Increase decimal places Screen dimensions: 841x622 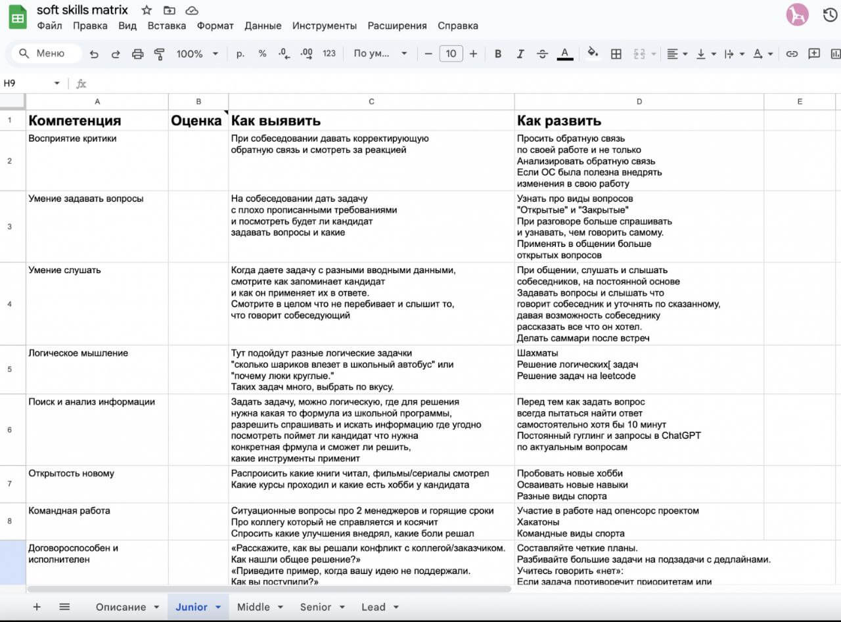coord(306,54)
